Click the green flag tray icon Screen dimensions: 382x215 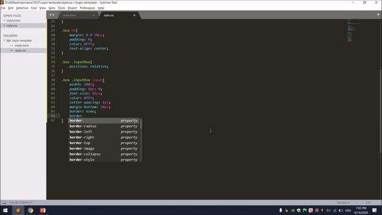[305, 210]
